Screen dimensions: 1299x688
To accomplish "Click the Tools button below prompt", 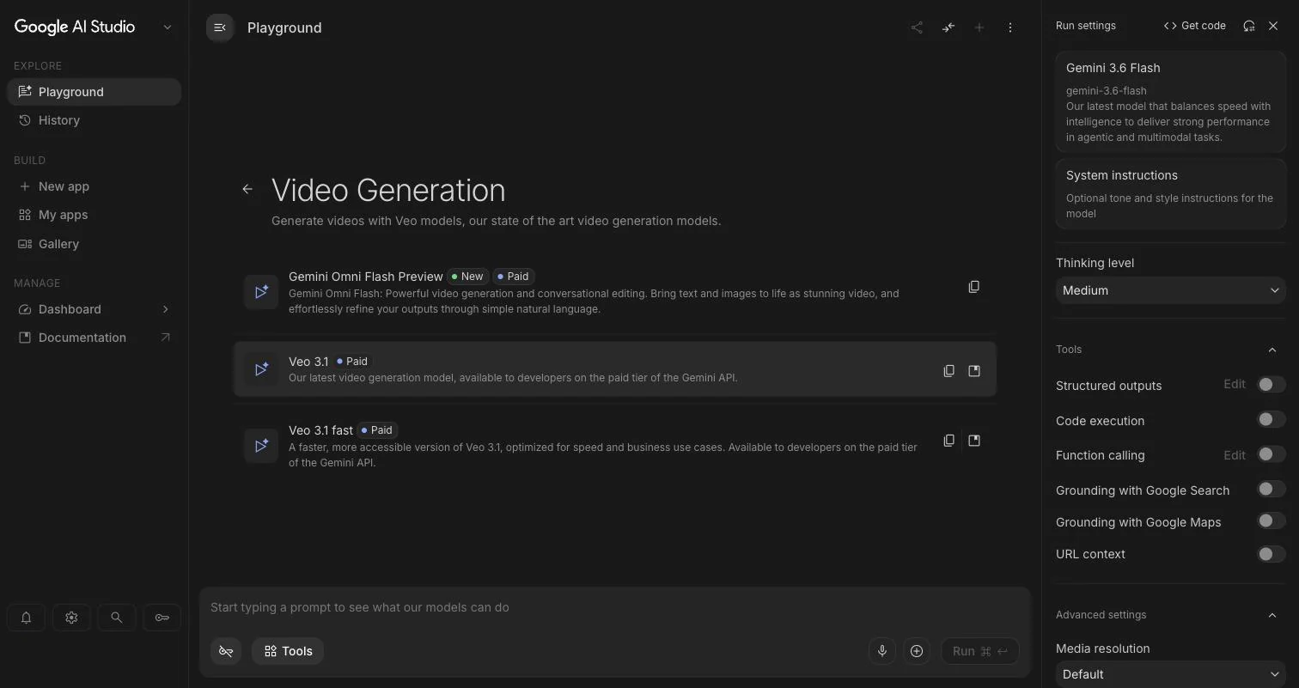I will pos(288,651).
